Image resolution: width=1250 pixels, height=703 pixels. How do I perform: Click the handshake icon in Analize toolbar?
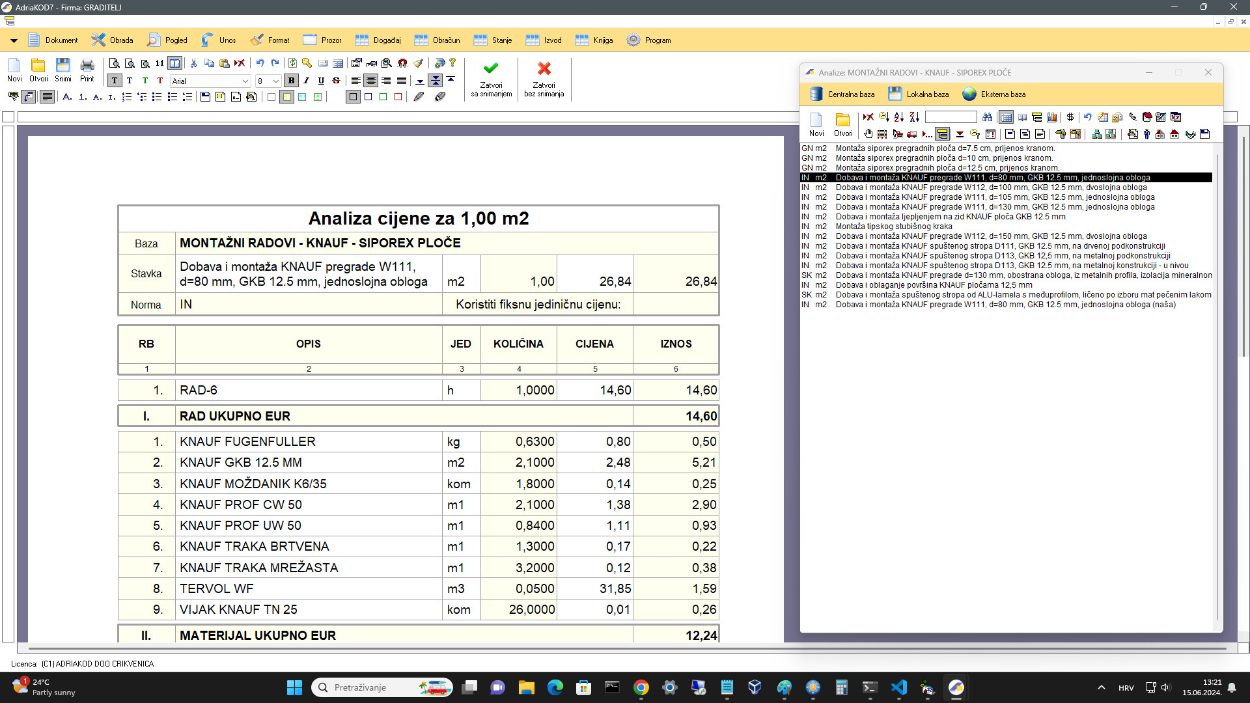[x=1191, y=134]
